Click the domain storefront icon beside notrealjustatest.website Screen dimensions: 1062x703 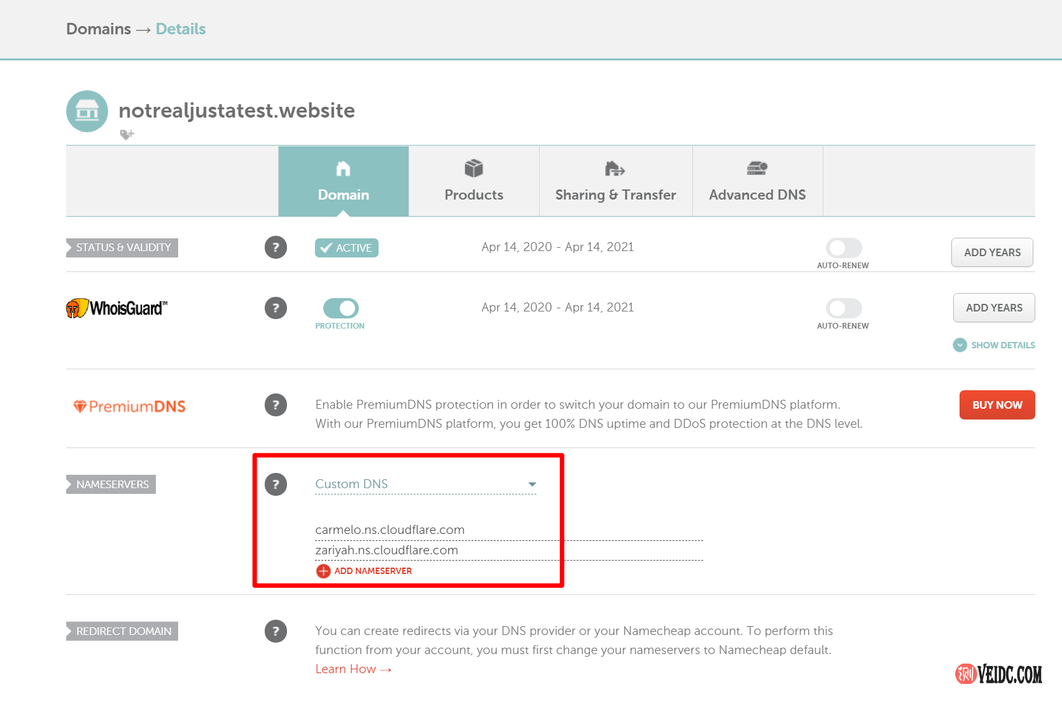tap(87, 111)
